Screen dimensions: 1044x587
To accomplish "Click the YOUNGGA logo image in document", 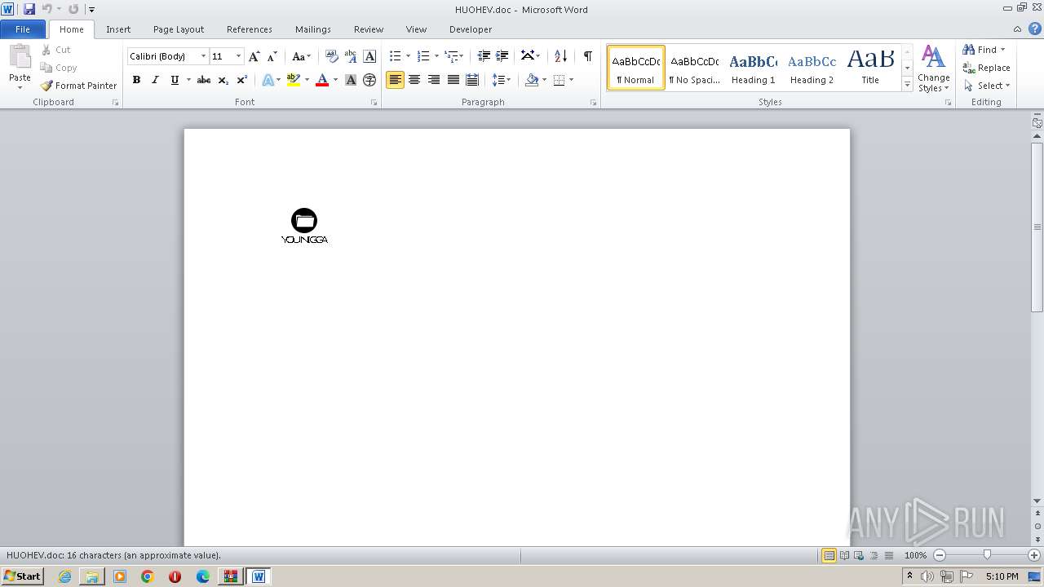I will 304,226.
